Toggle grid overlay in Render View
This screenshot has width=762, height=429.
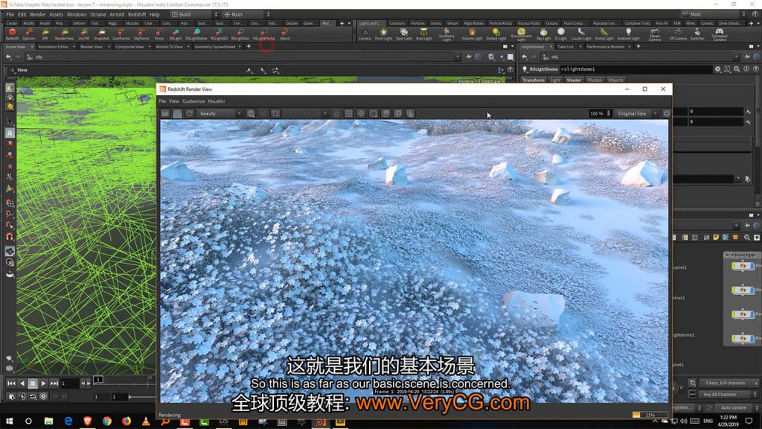pos(348,113)
